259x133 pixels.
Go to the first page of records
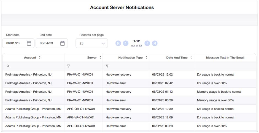point(118,43)
